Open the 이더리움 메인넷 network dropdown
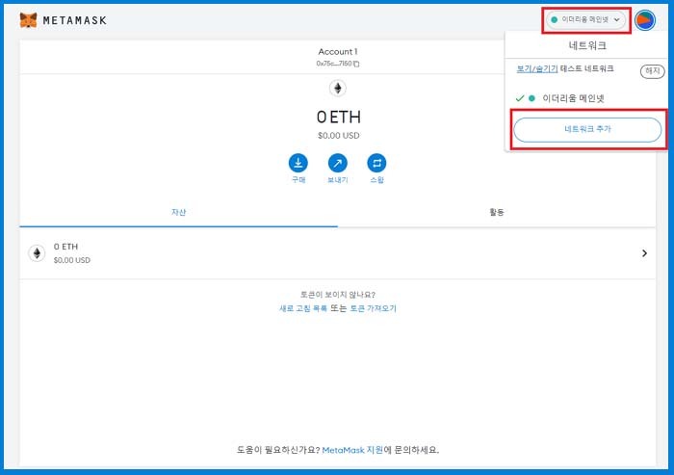Screen dimensions: 674x475 click(585, 20)
